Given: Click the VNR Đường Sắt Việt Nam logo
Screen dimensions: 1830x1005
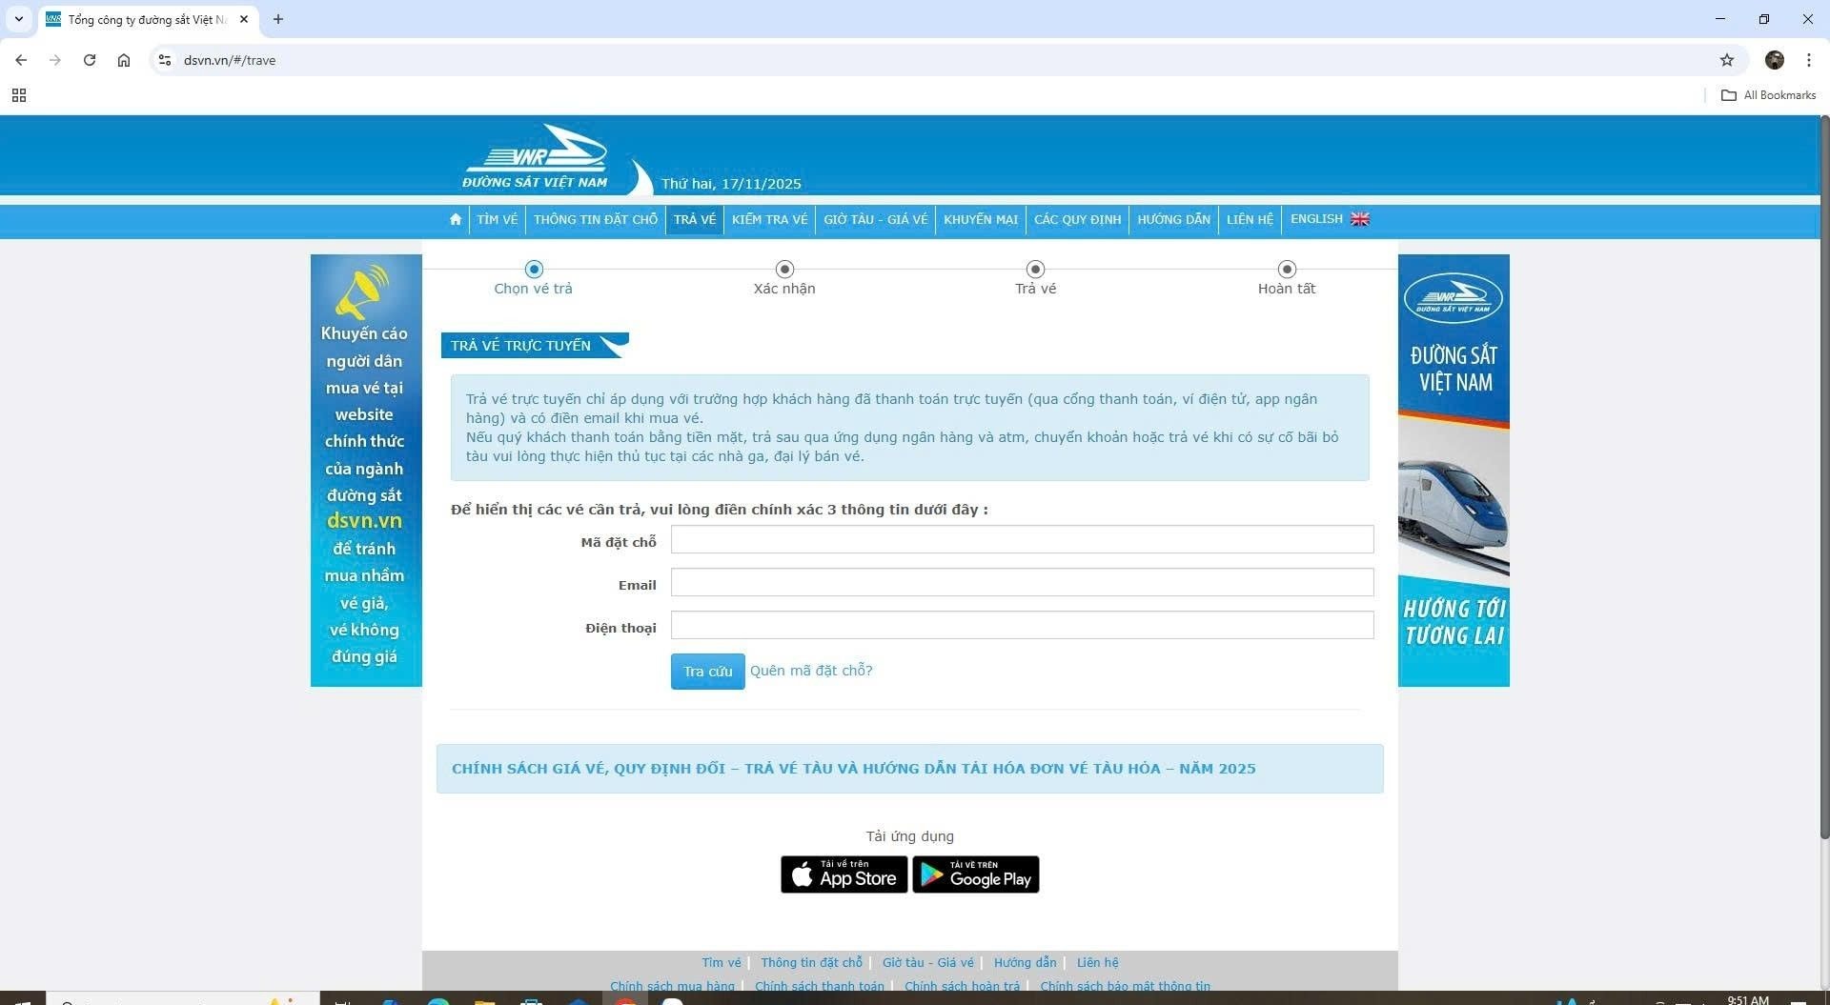Looking at the screenshot, I should click(535, 158).
